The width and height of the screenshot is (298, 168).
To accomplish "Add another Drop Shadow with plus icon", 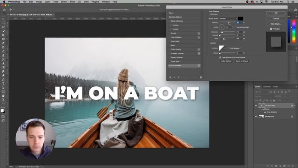I will (x=199, y=66).
